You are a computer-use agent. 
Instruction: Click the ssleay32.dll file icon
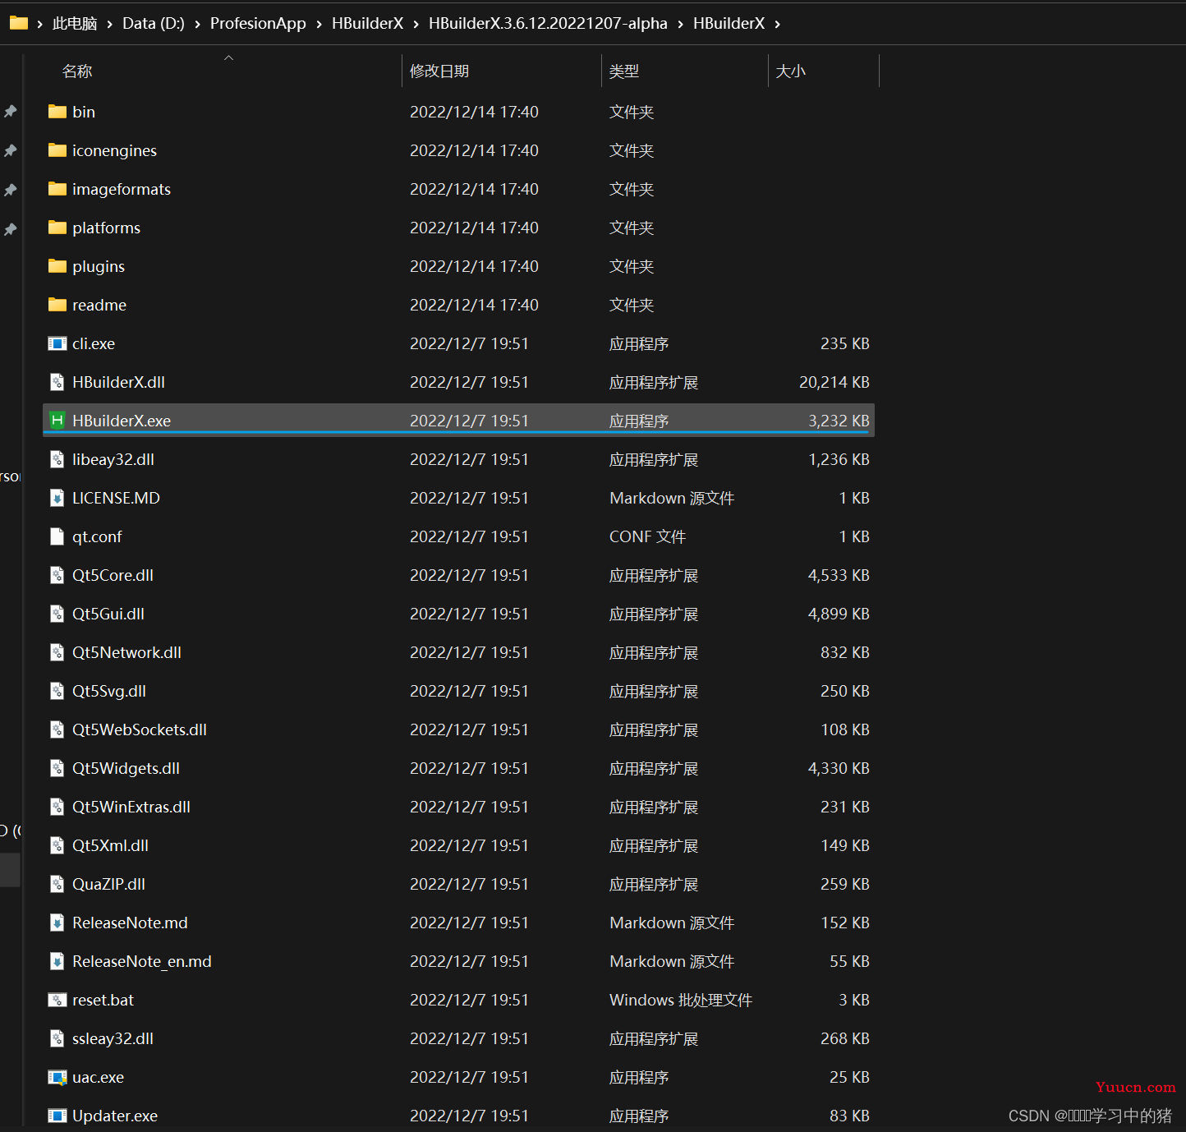click(57, 1038)
